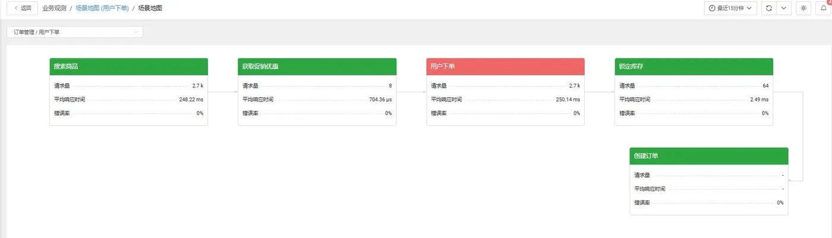Toggle the light/dark theme sun icon
The height and width of the screenshot is (238, 832).
803,8
